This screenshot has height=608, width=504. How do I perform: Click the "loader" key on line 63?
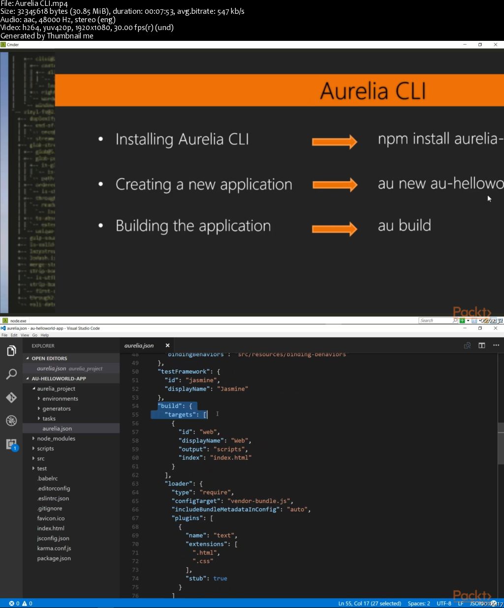(179, 483)
